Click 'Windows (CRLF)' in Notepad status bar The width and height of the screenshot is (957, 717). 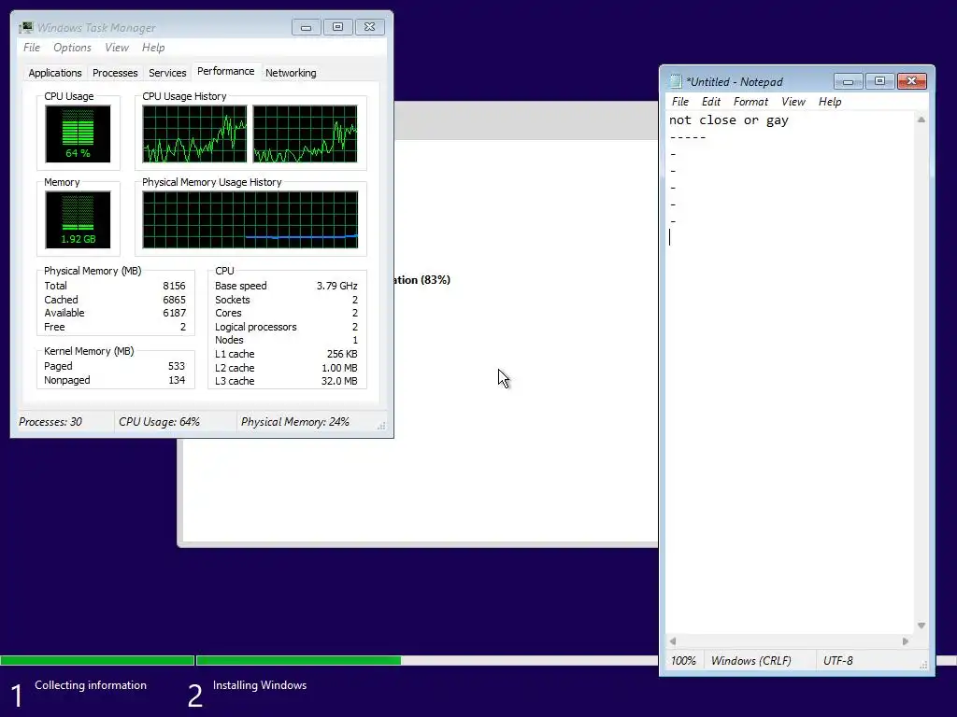pos(751,661)
